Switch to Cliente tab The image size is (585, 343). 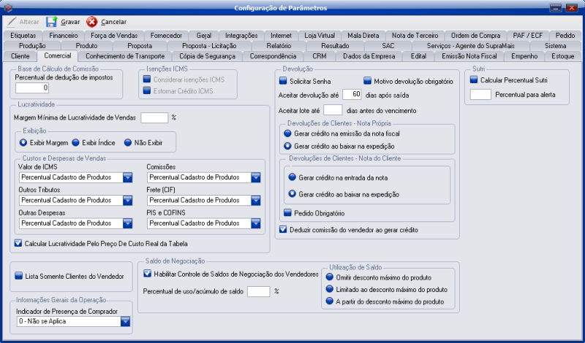pyautogui.click(x=20, y=56)
